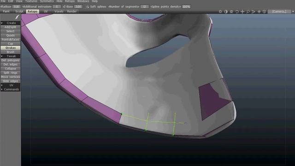Image resolution: width=295 pixels, height=166 pixels.
Task: Select the Collapse tool
Action: pyautogui.click(x=11, y=69)
